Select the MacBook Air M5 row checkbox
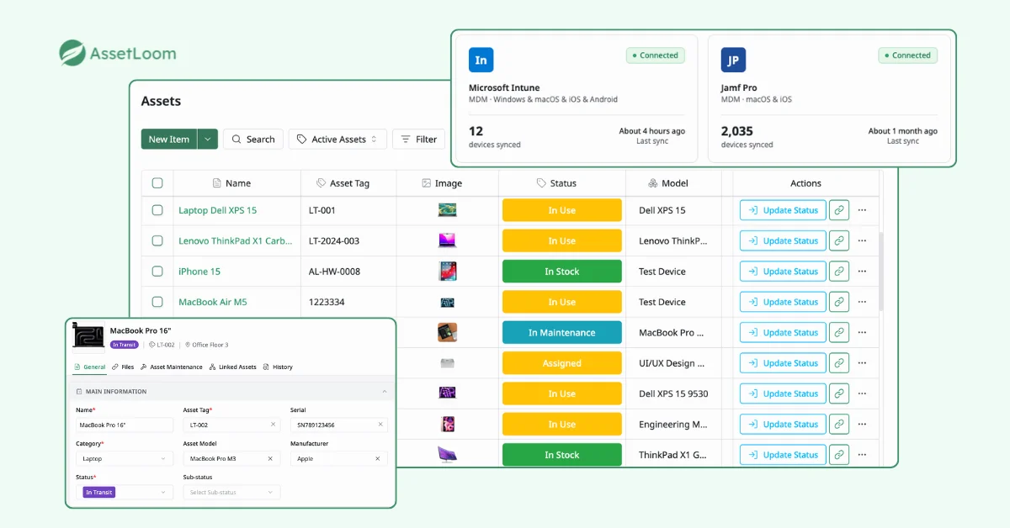The image size is (1010, 528). [x=157, y=302]
